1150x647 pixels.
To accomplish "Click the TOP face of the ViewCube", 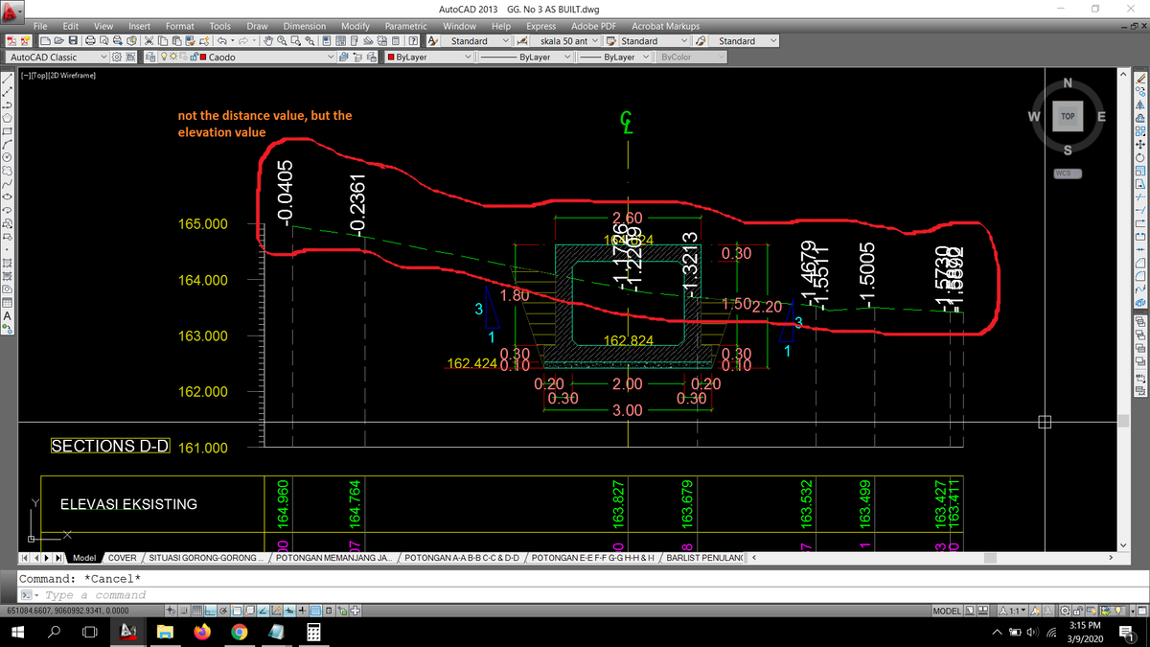I will tap(1068, 115).
